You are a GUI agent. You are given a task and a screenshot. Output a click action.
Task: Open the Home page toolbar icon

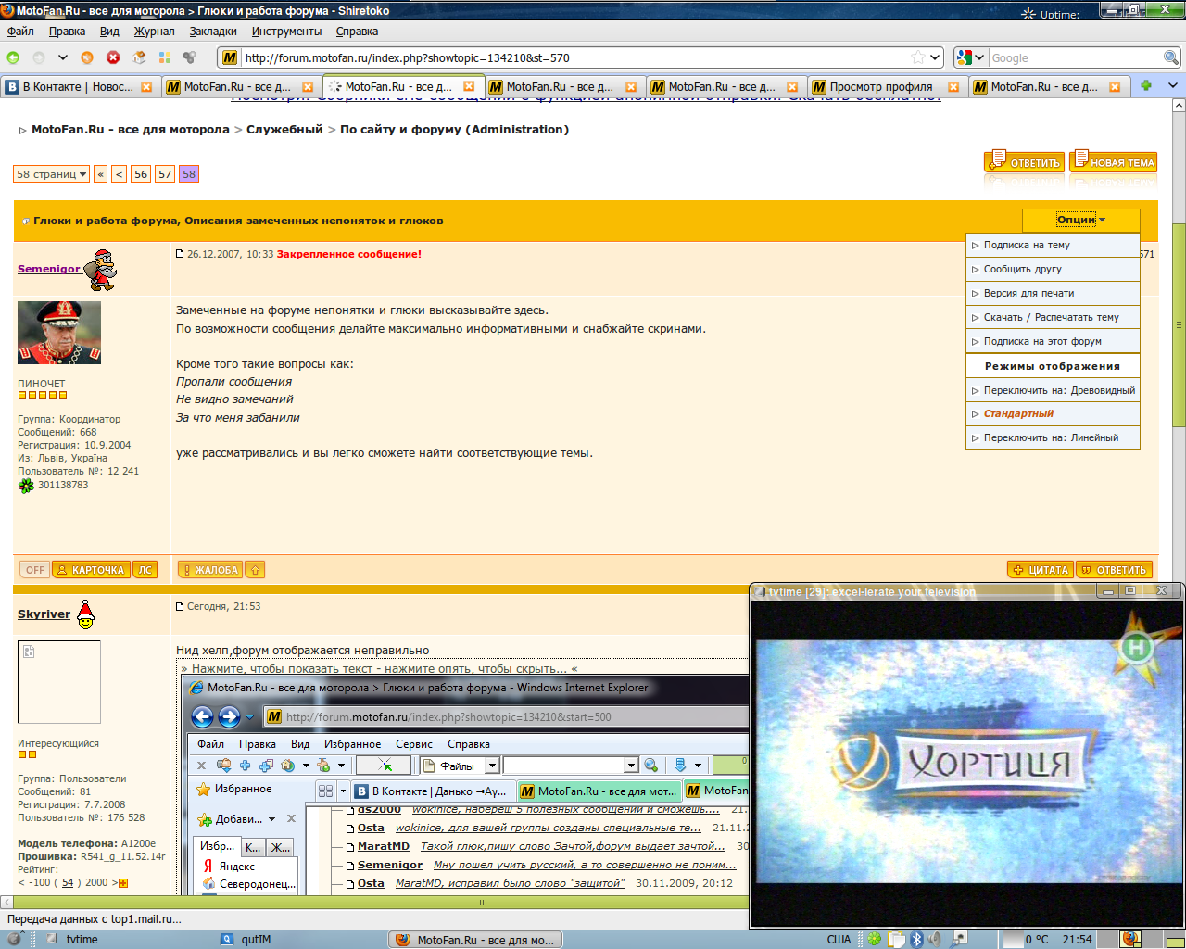pyautogui.click(x=139, y=57)
